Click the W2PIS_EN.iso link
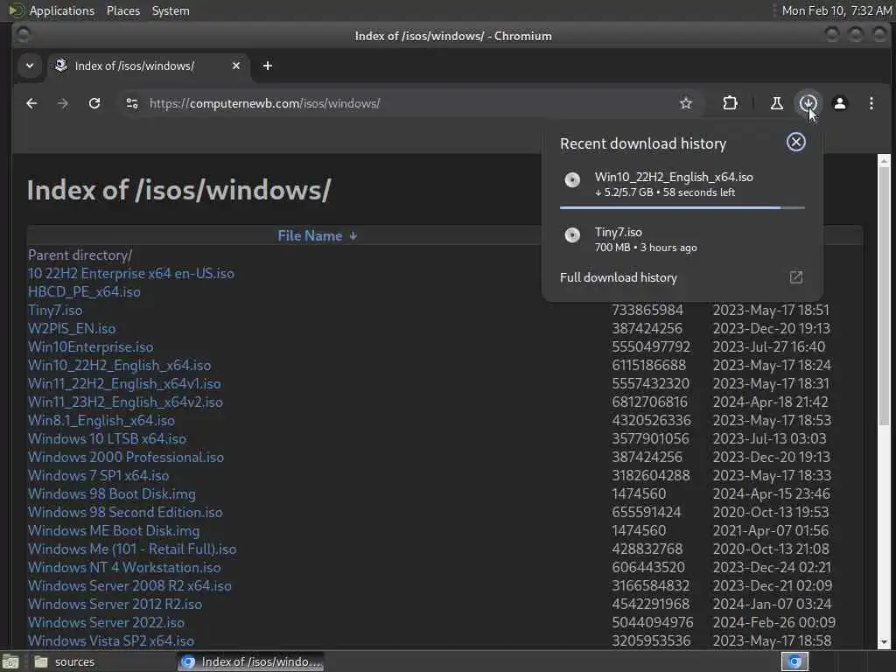Screen dimensions: 896x672 72,329
